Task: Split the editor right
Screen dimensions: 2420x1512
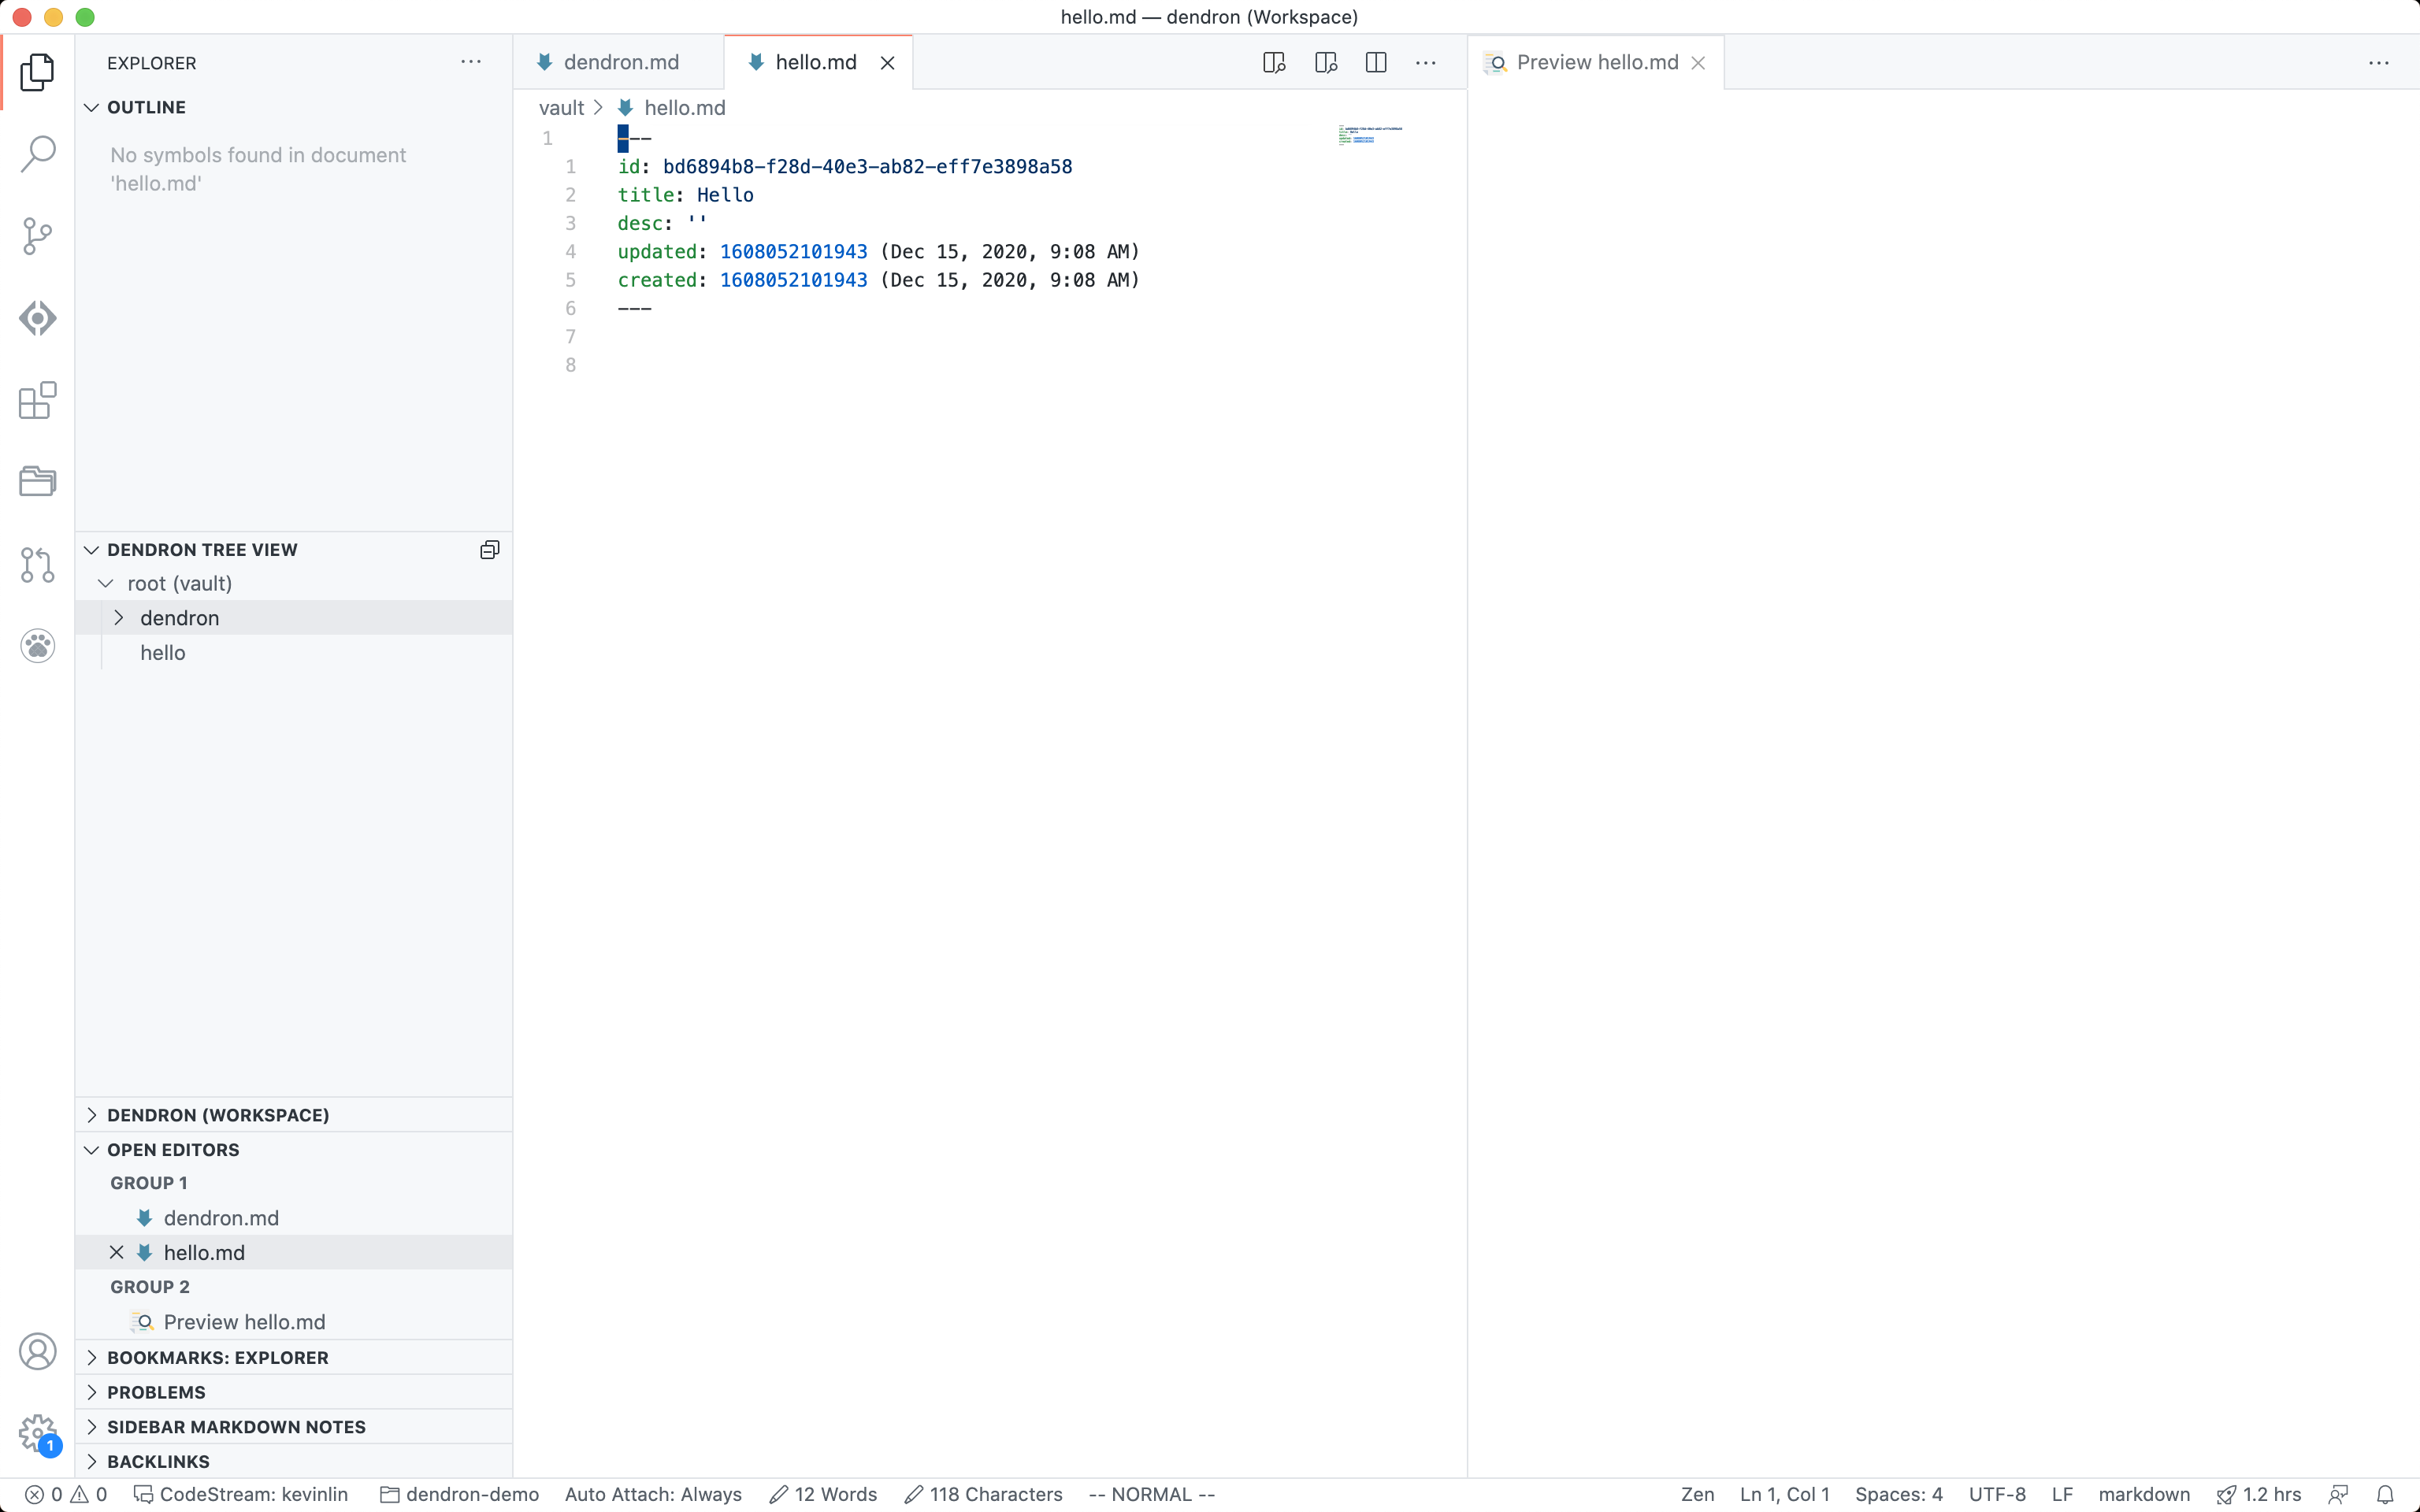Action: coord(1376,62)
